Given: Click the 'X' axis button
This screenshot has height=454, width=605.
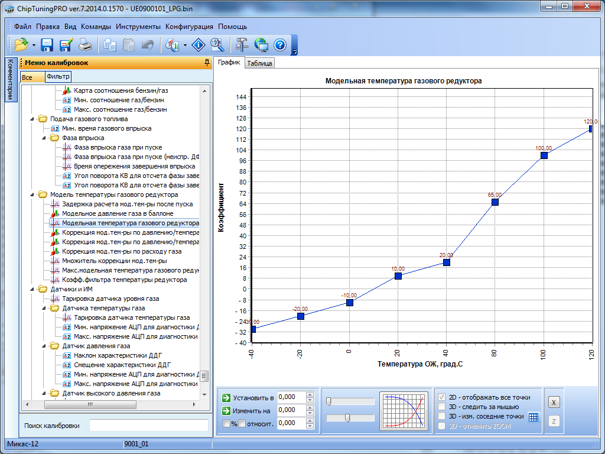Looking at the screenshot, I should pyautogui.click(x=554, y=402).
